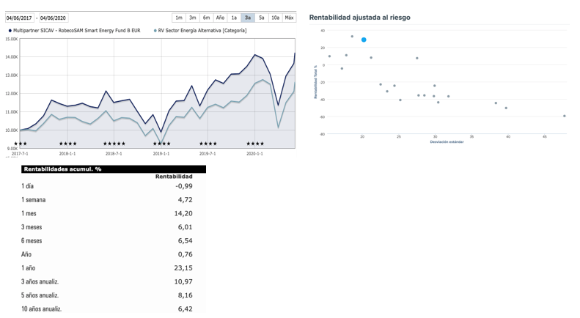Image resolution: width=580 pixels, height=318 pixels.
Task: Show the Máx full history range
Action: point(289,18)
